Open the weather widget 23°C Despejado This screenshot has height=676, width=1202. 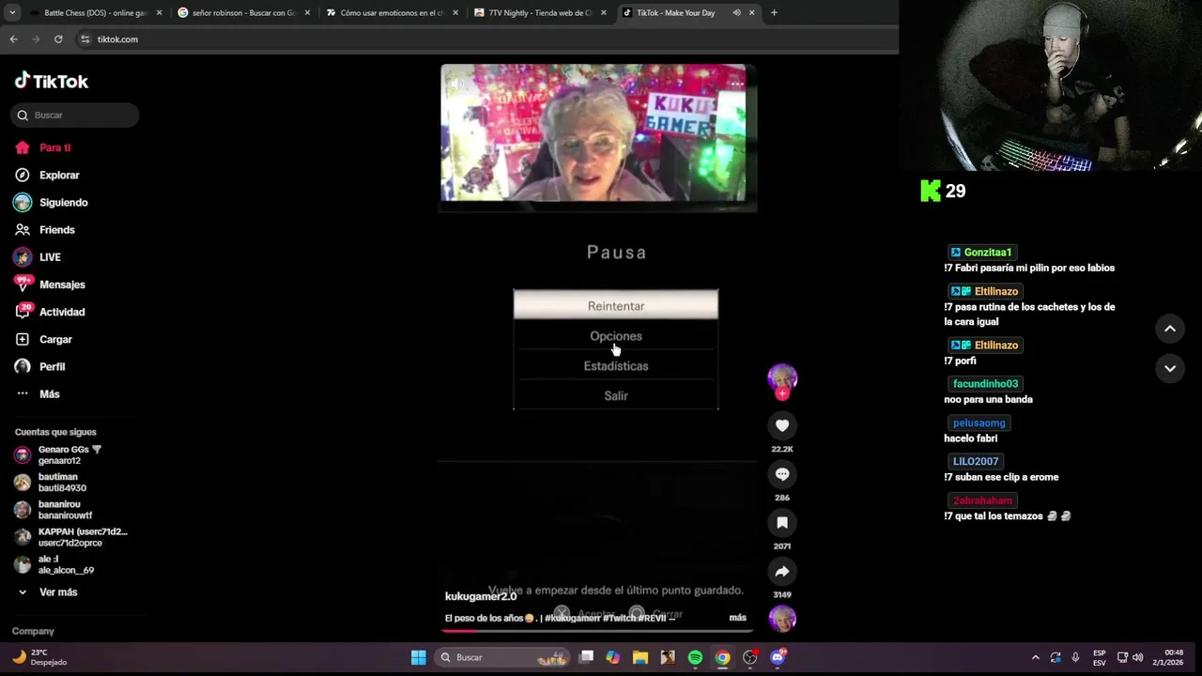pos(39,657)
